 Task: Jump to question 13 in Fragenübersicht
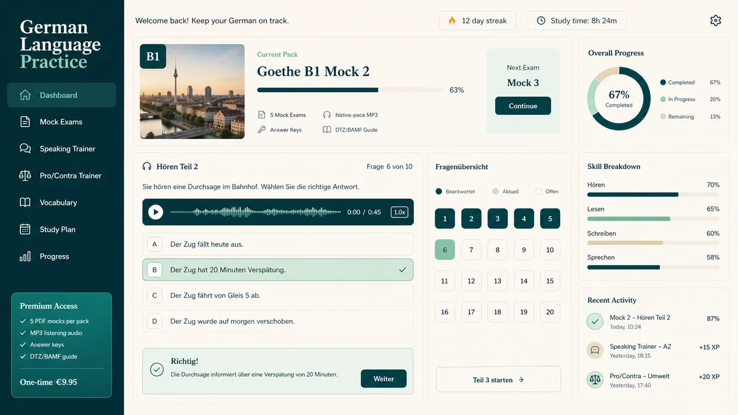(x=498, y=281)
